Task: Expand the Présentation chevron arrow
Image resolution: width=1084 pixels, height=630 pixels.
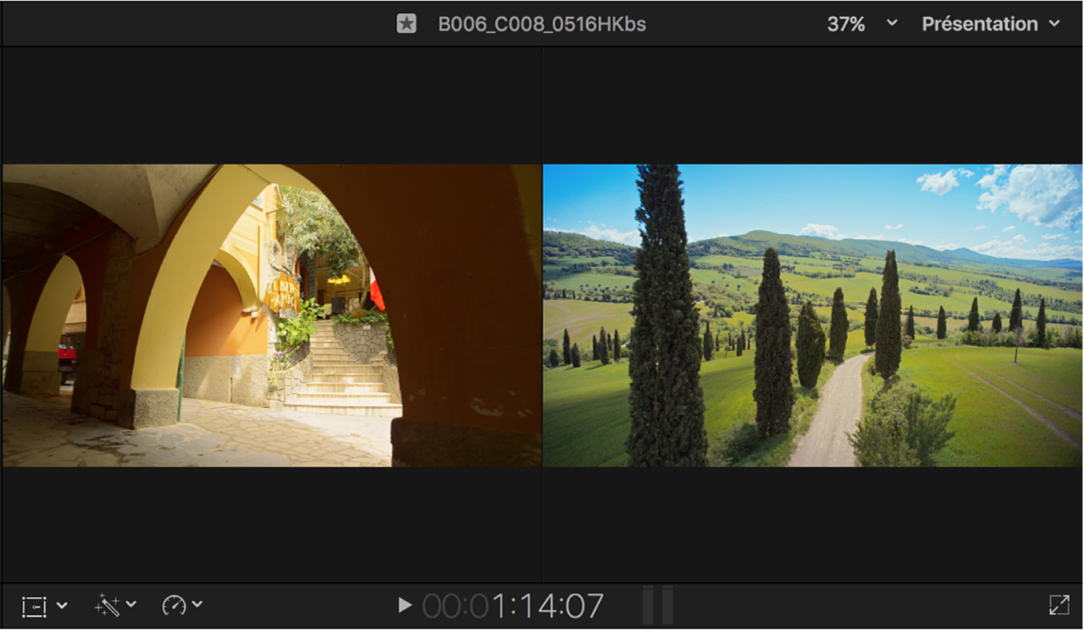Action: [1054, 23]
